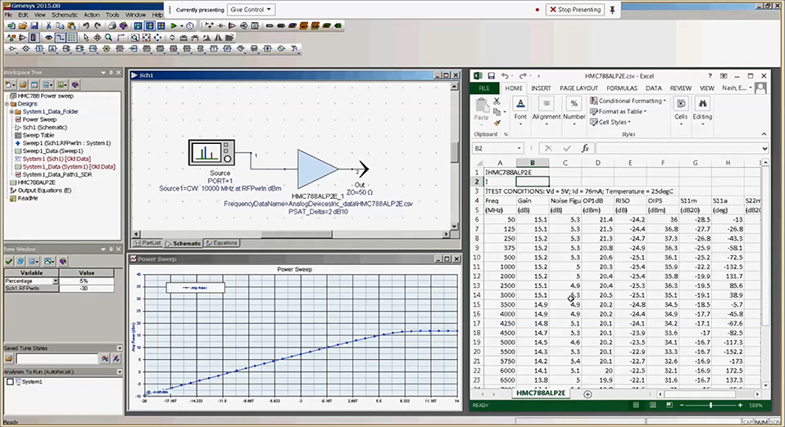Click the Print icon in Genesys toolbar

(x=112, y=25)
